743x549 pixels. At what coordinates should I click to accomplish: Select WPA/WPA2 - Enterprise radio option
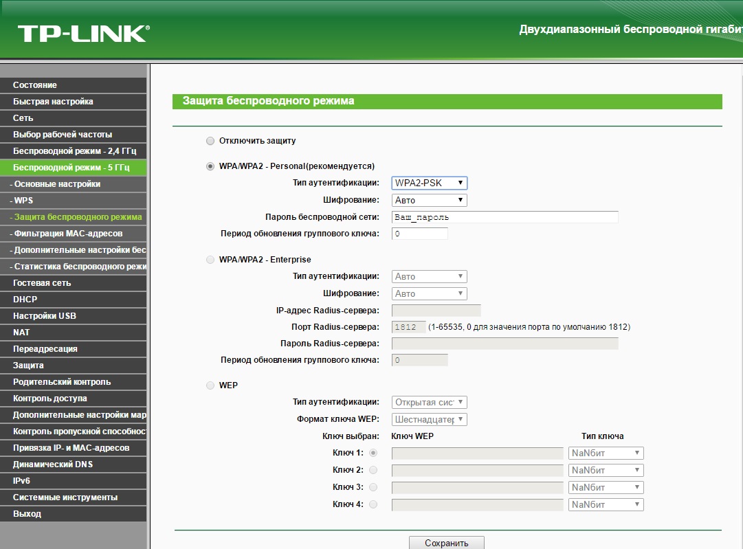tap(210, 260)
